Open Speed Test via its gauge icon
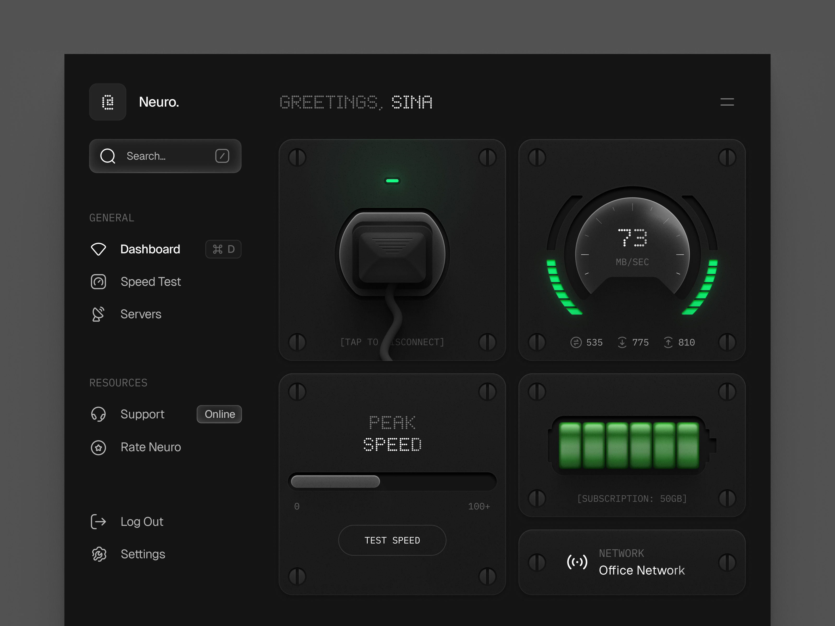Image resolution: width=835 pixels, height=626 pixels. click(99, 281)
